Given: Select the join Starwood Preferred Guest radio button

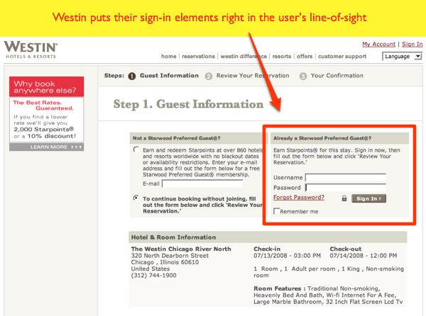Looking at the screenshot, I should (x=136, y=149).
